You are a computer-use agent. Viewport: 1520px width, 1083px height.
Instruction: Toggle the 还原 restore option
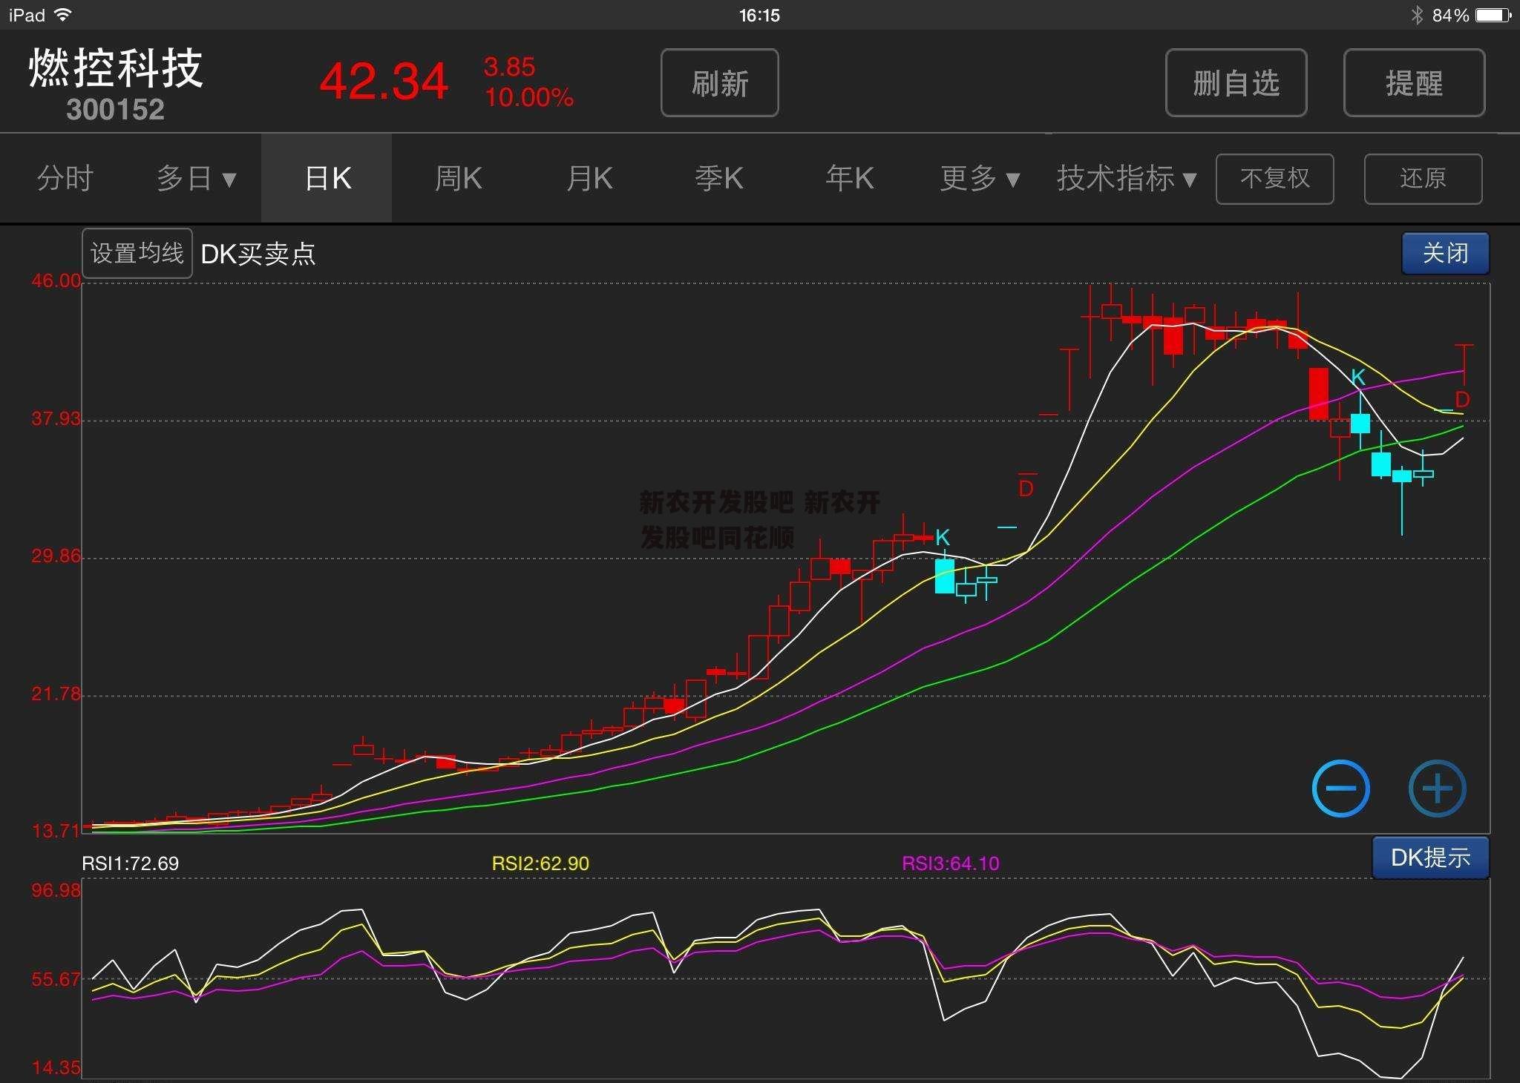coord(1423,179)
